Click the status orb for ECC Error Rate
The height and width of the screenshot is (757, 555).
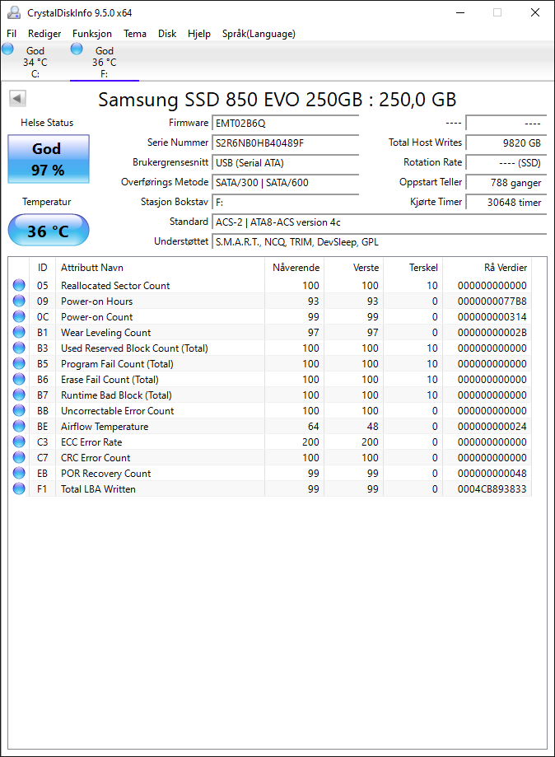[x=19, y=442]
